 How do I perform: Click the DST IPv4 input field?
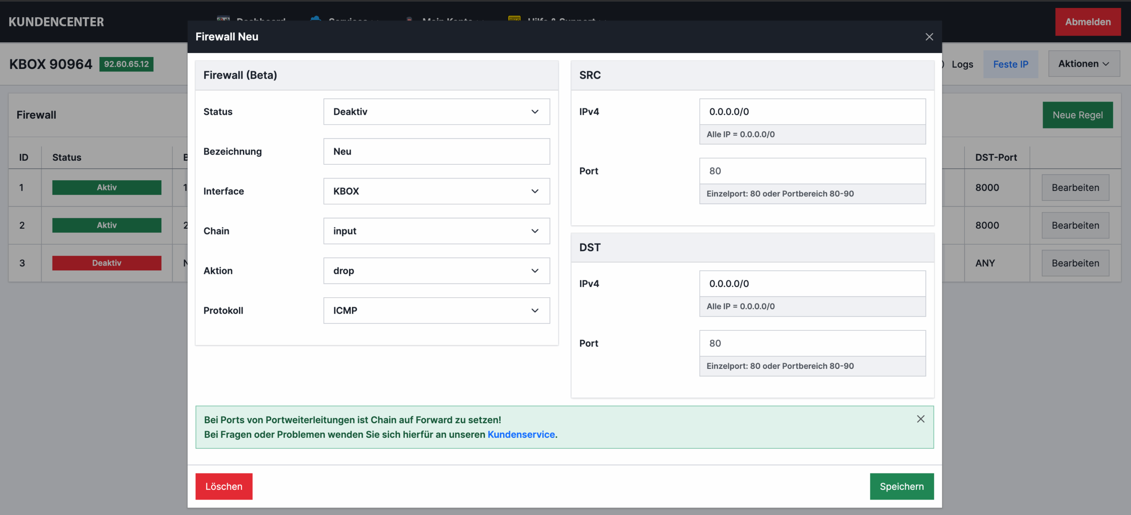click(812, 284)
